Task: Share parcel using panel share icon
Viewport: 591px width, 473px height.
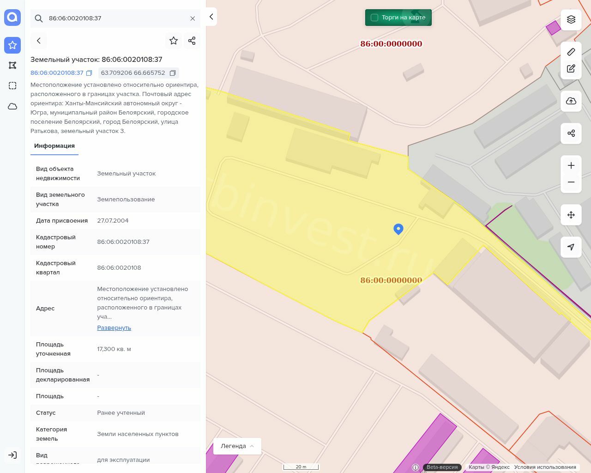Action: pos(192,41)
